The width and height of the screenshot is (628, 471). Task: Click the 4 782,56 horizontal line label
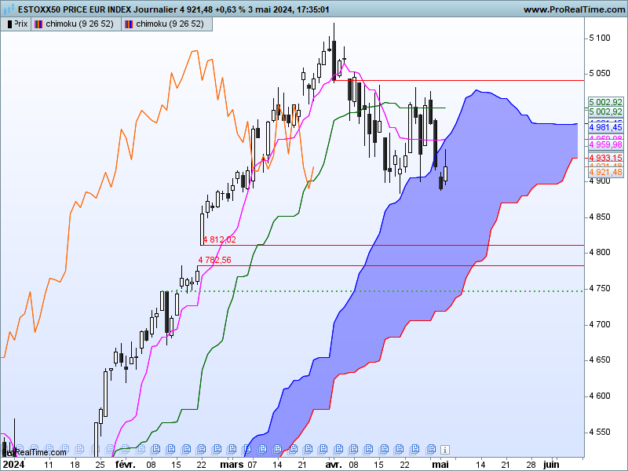214,260
